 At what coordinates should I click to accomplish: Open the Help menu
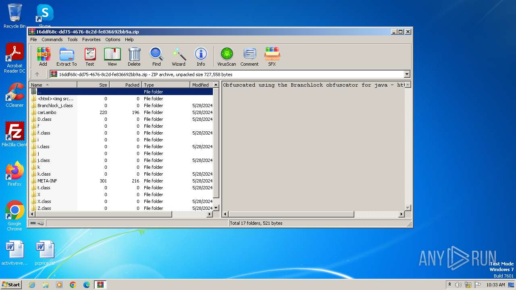[x=129, y=39]
